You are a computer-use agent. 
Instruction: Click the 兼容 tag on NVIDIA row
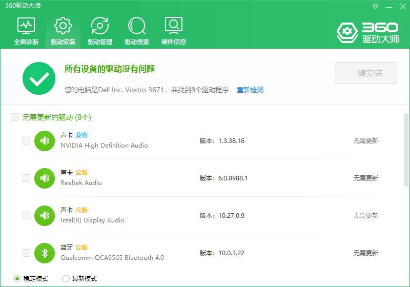pyautogui.click(x=81, y=135)
